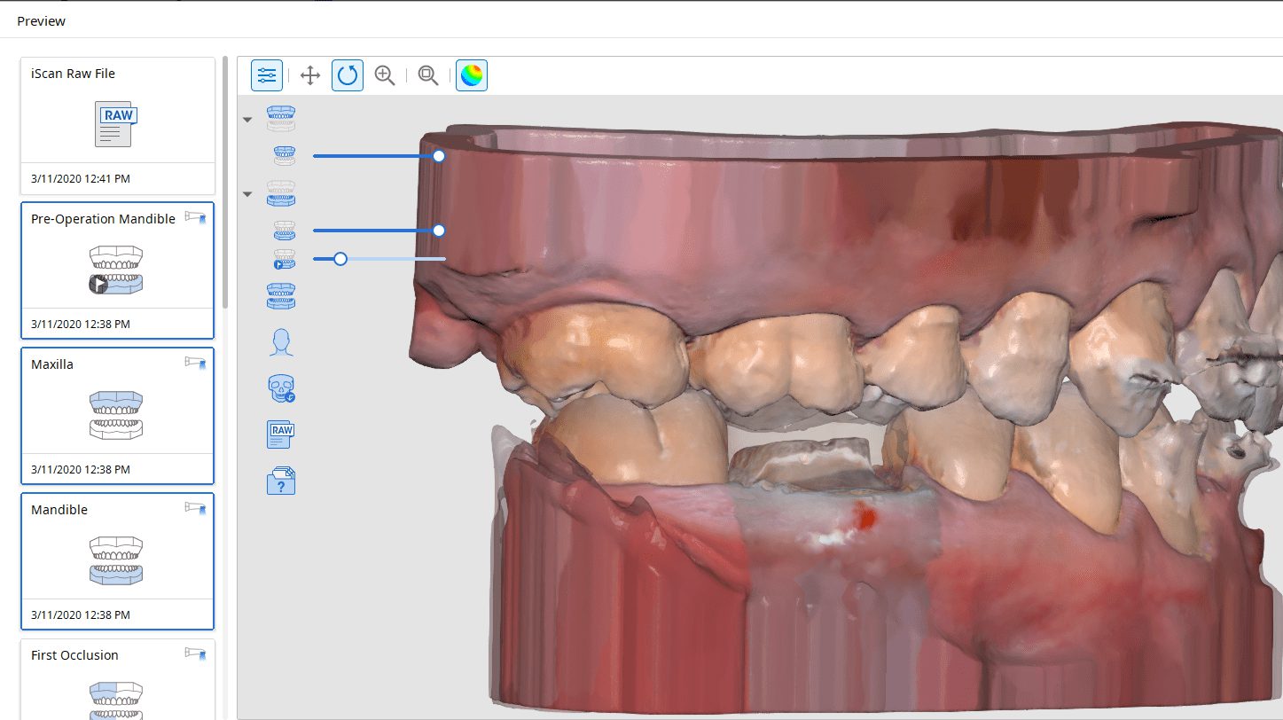Screen dimensions: 1283x720
Task: Click the face scan head icon
Action: (281, 342)
